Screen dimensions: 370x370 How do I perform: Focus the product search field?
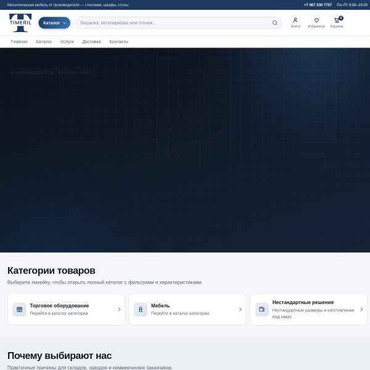(179, 23)
